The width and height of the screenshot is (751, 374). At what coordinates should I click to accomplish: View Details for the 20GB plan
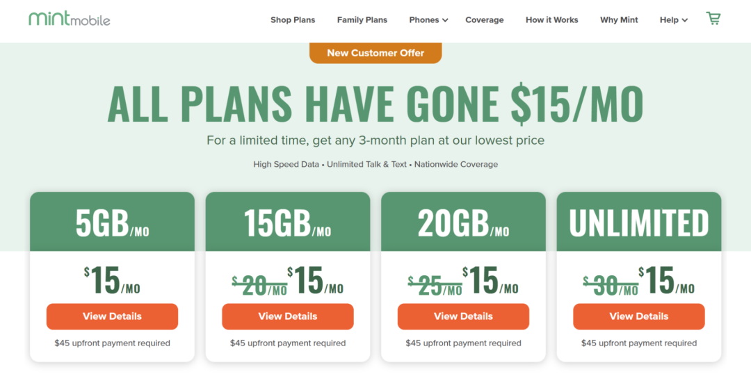463,316
